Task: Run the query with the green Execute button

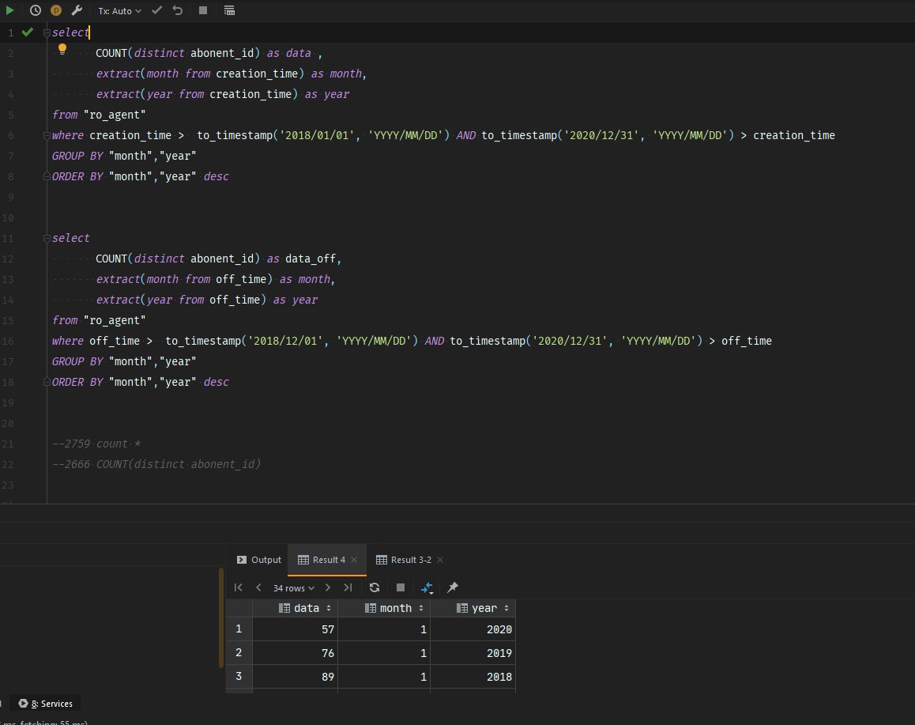Action: pos(10,10)
